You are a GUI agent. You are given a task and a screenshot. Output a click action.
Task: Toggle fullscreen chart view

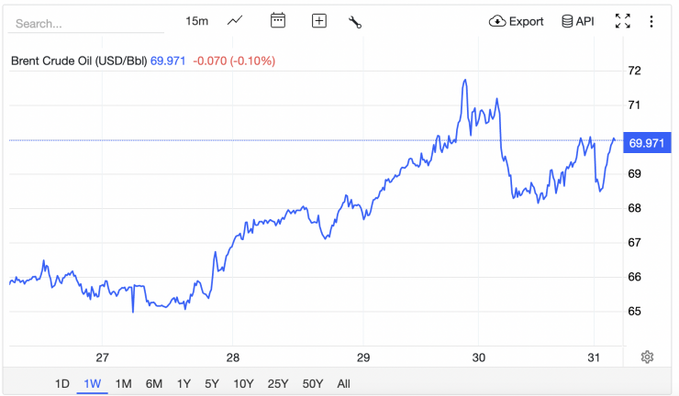622,21
